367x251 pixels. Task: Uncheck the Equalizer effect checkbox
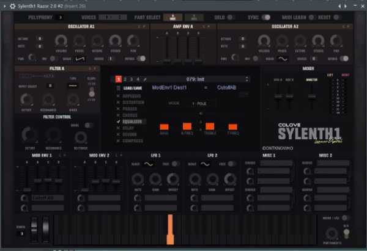[119, 122]
